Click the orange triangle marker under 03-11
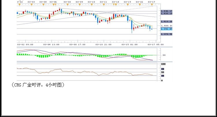The width and height of the screenshot is (217, 117). 104,5
